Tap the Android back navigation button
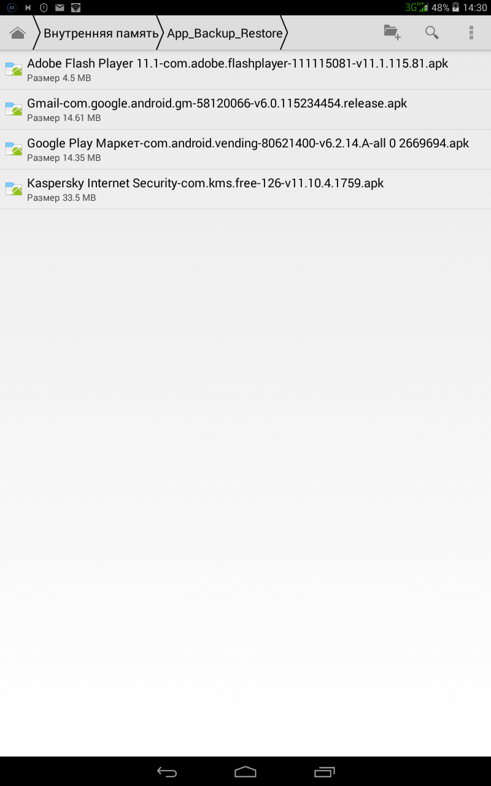The height and width of the screenshot is (786, 491). [x=166, y=772]
